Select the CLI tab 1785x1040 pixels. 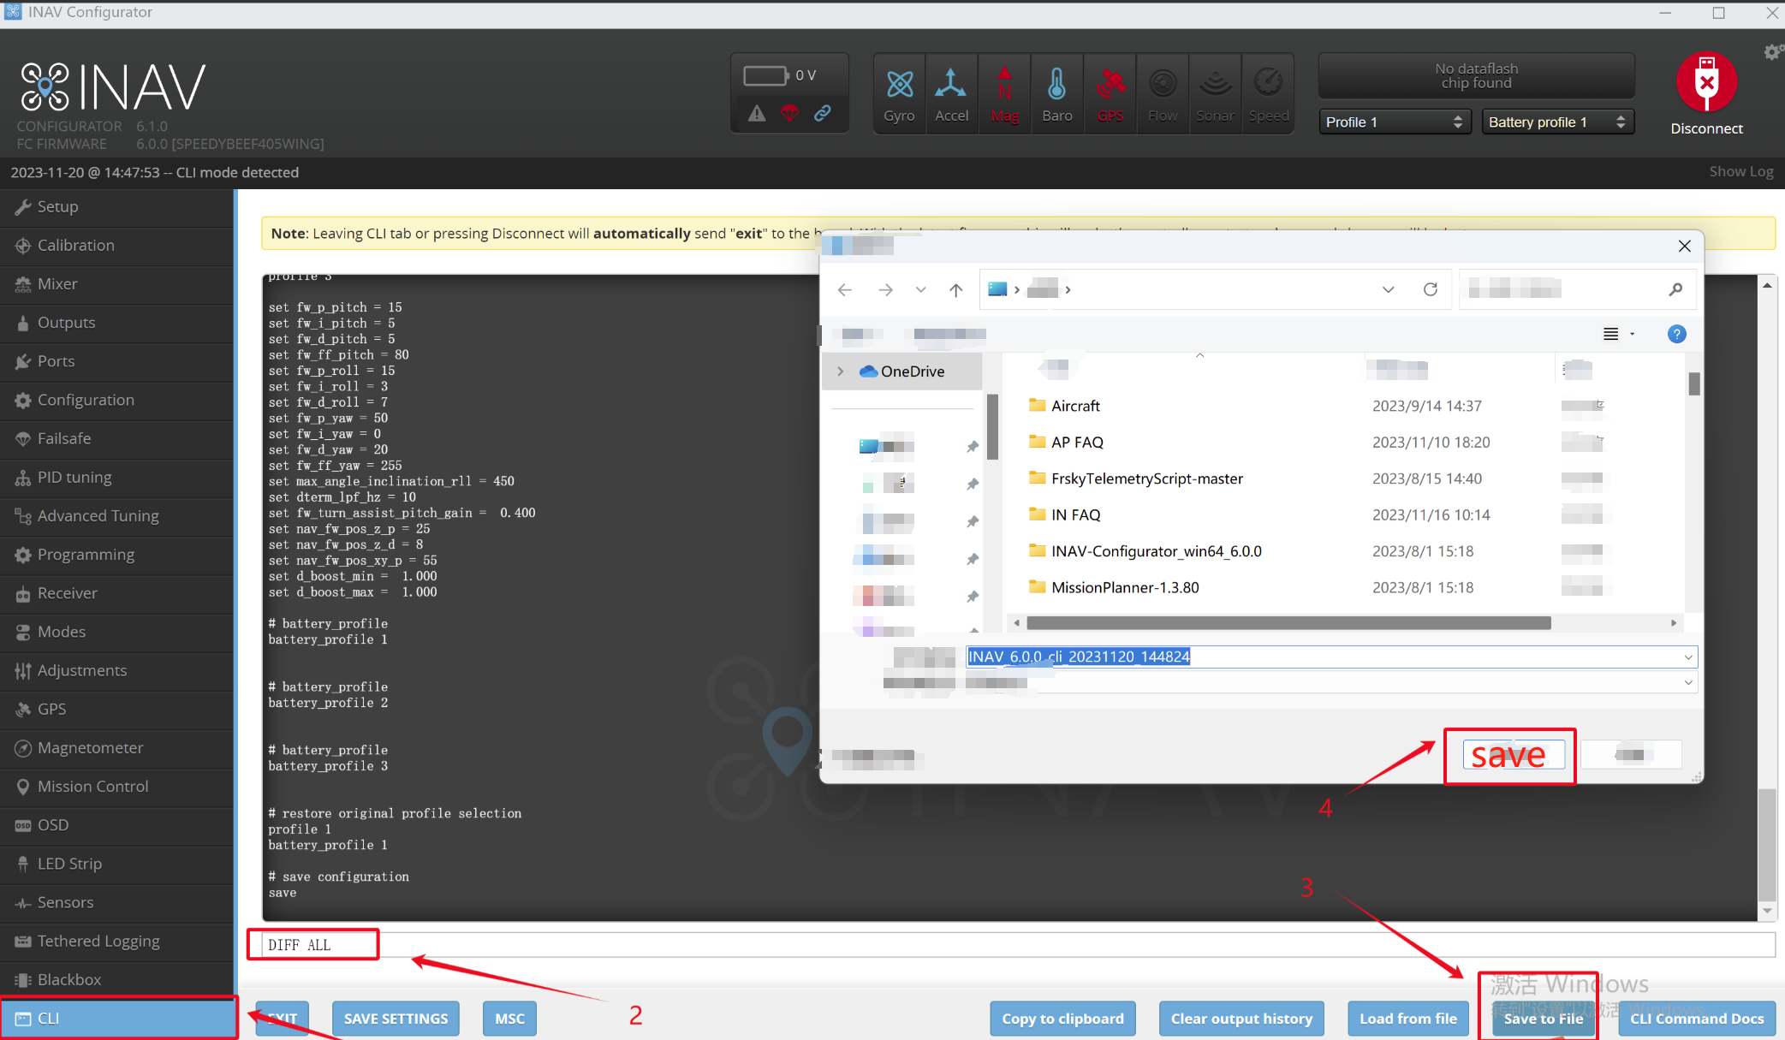[x=117, y=1018]
